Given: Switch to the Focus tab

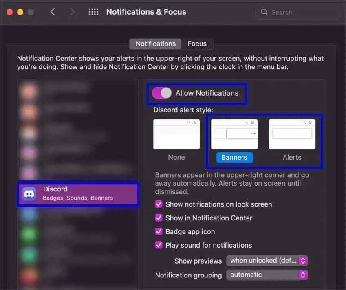Looking at the screenshot, I should 197,44.
